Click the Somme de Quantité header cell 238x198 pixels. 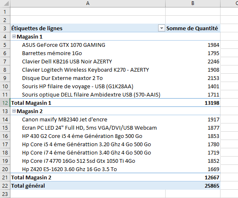click(x=193, y=28)
